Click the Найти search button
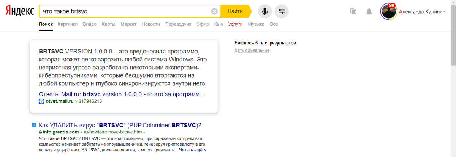 pos(236,11)
